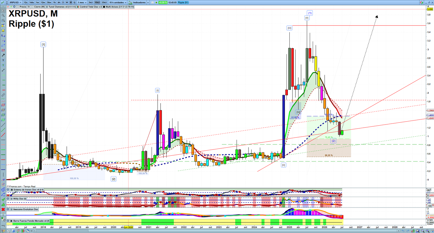
Task: Open the '10 k unidades' dropdown
Action: (x=118, y=2)
